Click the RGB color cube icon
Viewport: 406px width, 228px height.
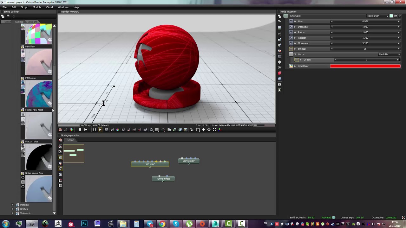coord(71,130)
